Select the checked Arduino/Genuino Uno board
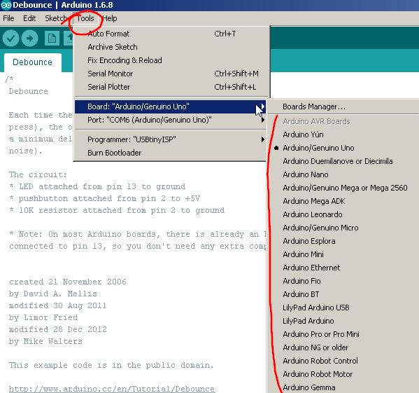This screenshot has height=393, width=419. 343,148
